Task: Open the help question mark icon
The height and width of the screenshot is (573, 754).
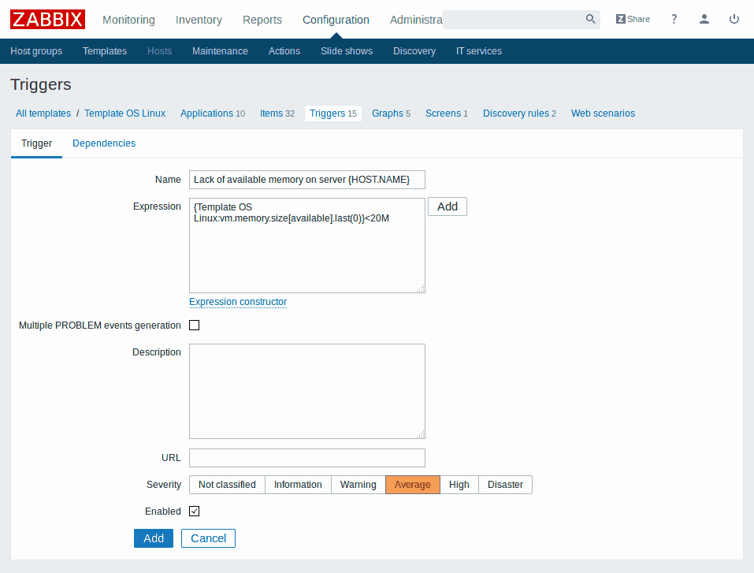Action: (674, 19)
